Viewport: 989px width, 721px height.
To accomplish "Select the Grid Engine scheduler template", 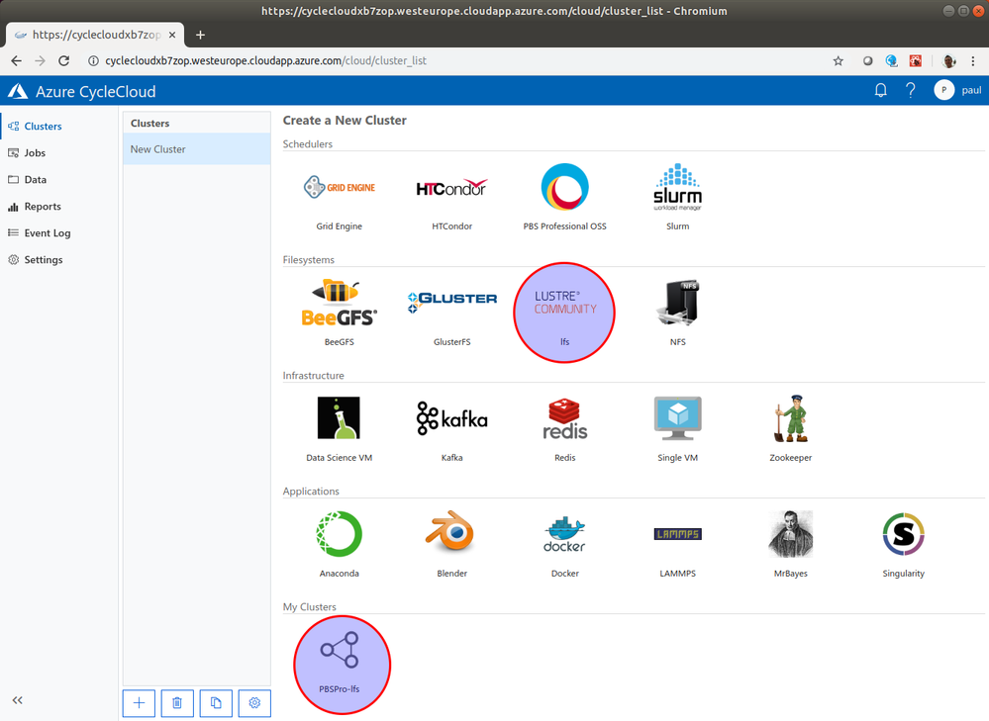I will point(340,197).
